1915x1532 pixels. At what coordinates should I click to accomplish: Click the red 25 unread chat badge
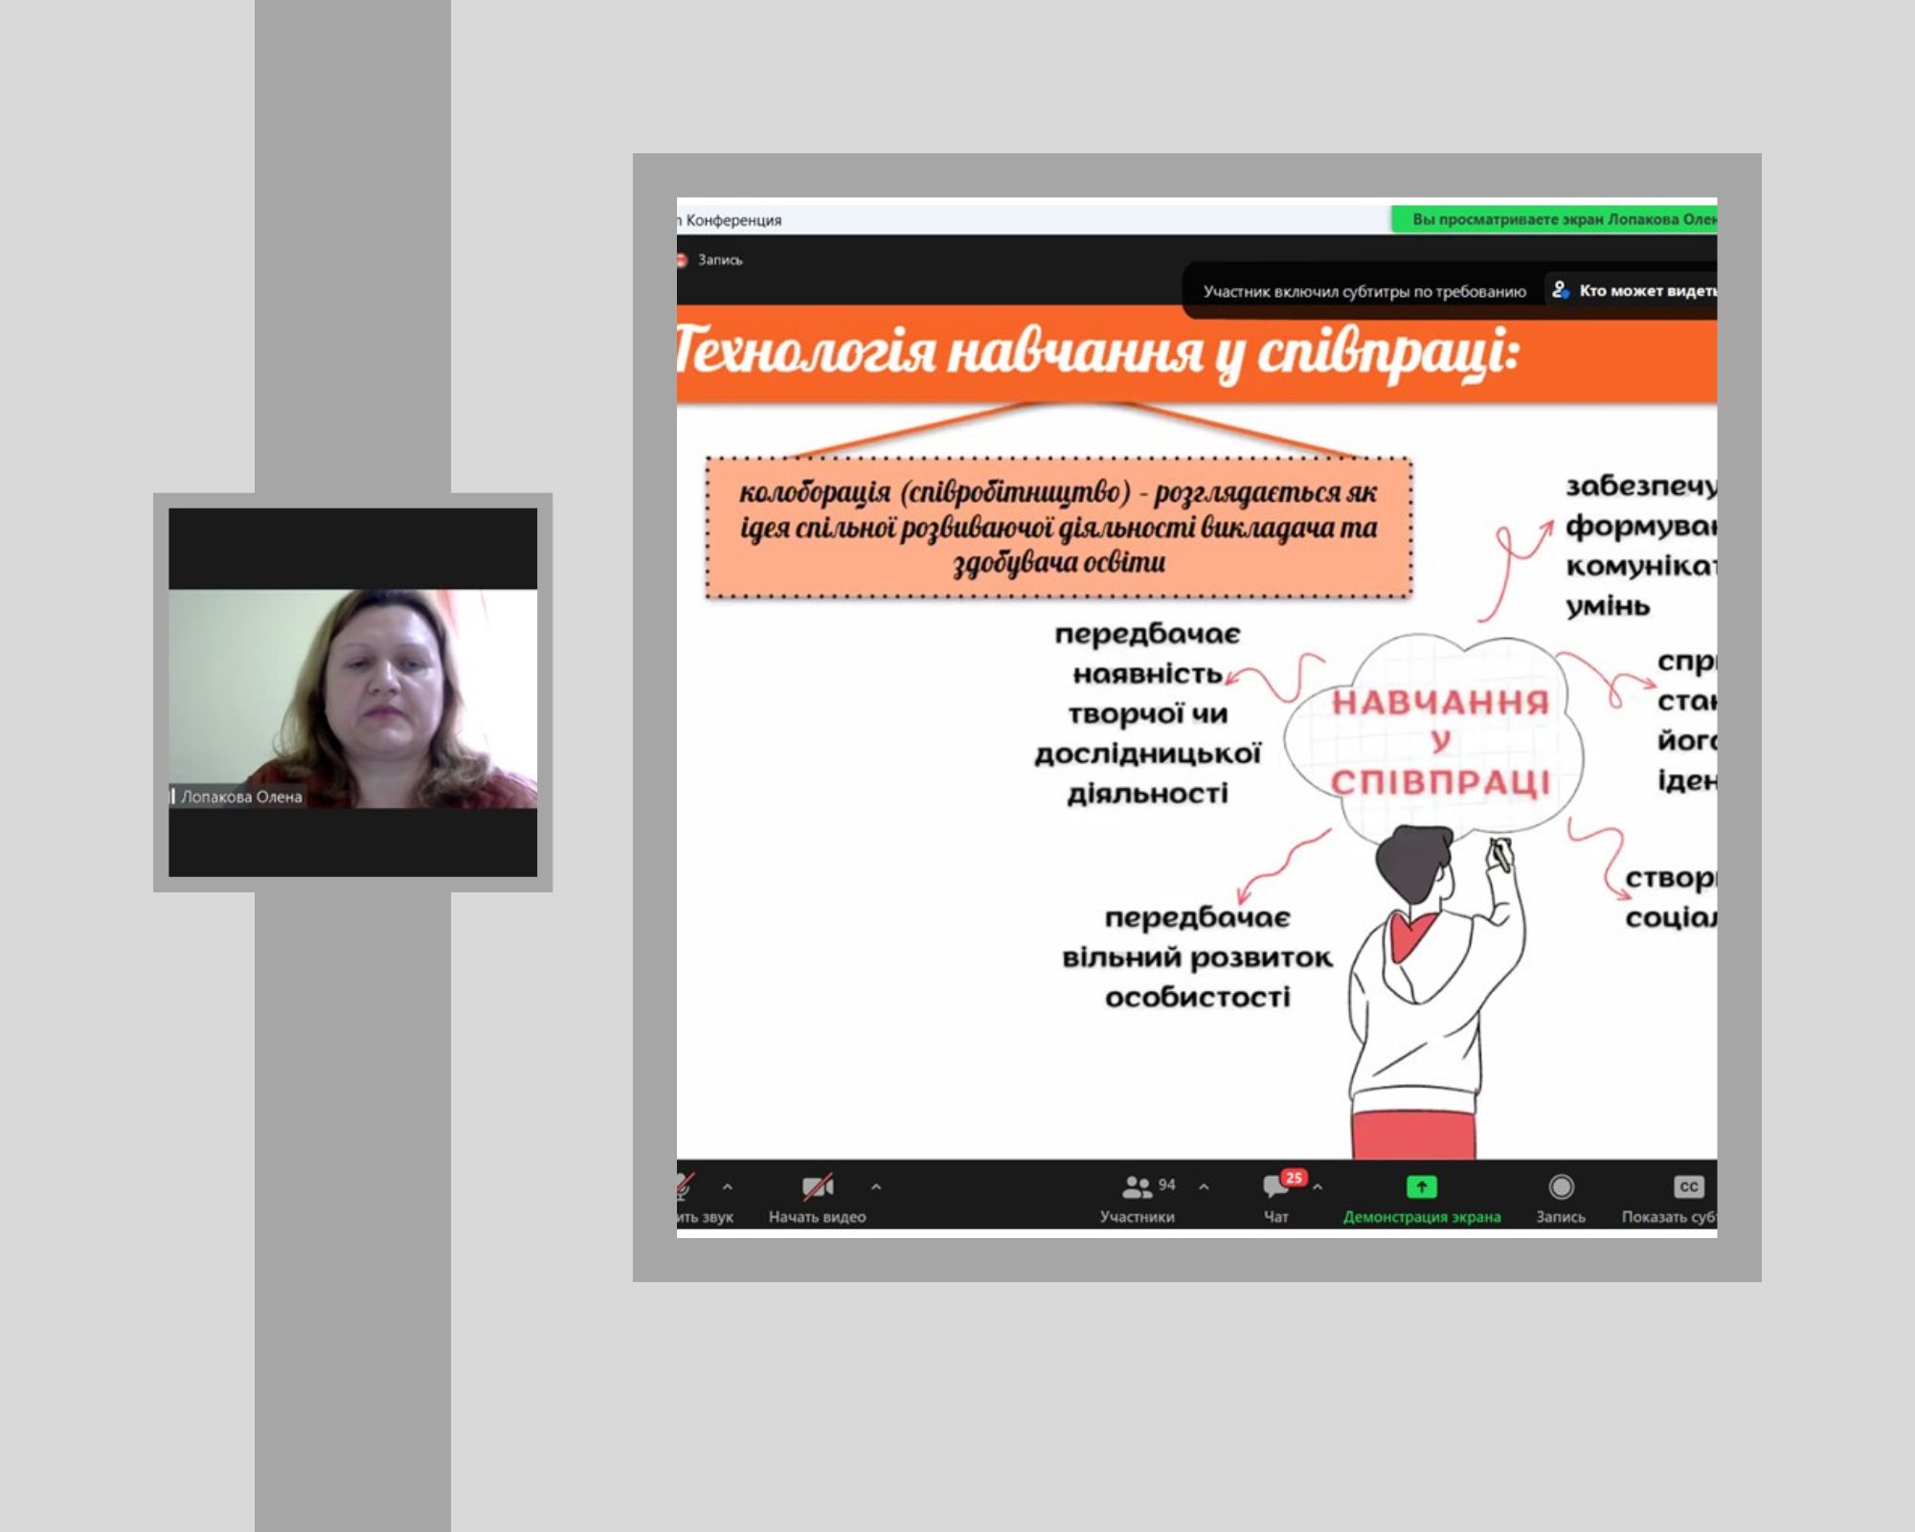[1295, 1178]
